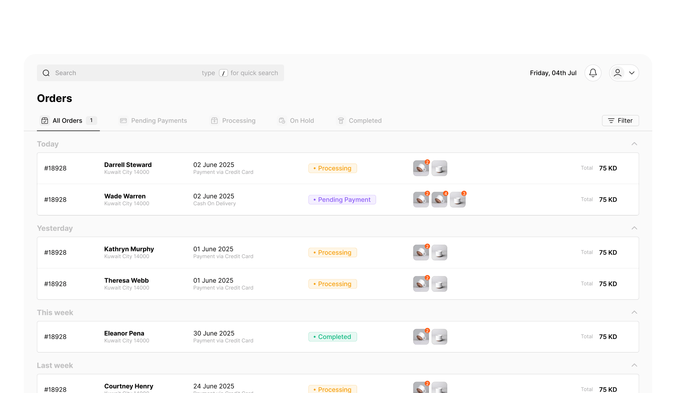Open coffee beans thumbnail in Darrell Steward's order

coord(421,168)
